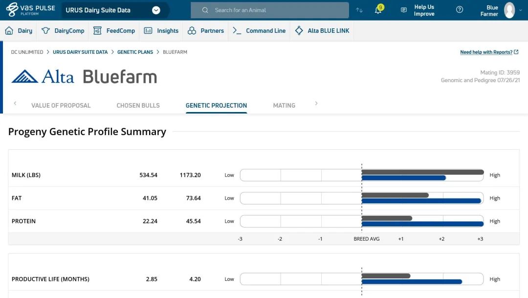Click the Command Line prompt icon
The image size is (528, 298).
(x=237, y=31)
